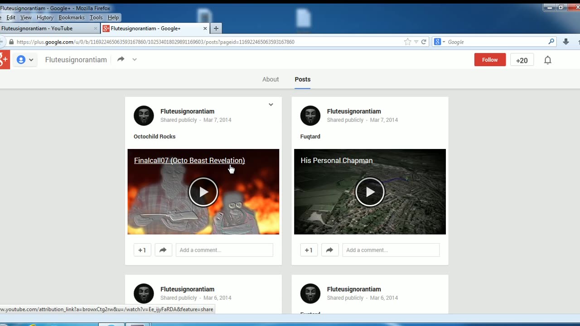Image resolution: width=580 pixels, height=326 pixels.
Task: Click the bookmark star in the address bar
Action: [x=407, y=42]
